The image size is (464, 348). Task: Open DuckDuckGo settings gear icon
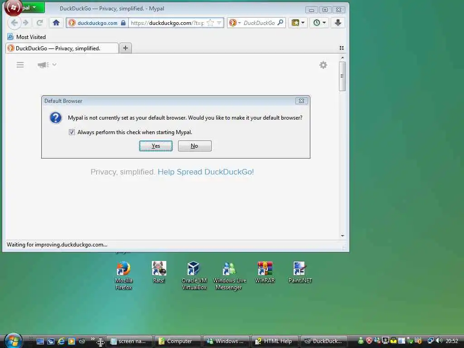point(323,65)
